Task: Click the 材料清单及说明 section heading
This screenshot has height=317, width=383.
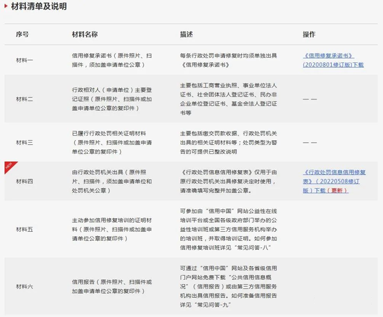Action: tap(39, 7)
